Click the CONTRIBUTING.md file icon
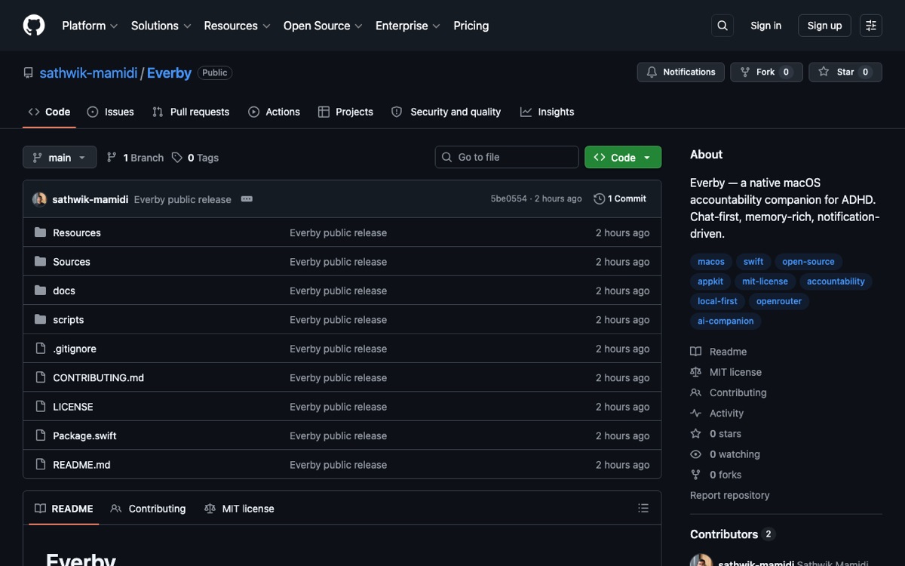905x566 pixels. 41,378
